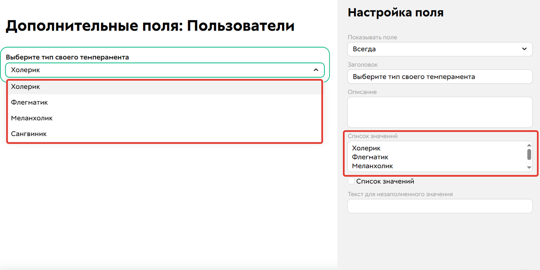Collapse the open temperament dropdown via its chevron
This screenshot has height=270, width=540.
pos(316,70)
